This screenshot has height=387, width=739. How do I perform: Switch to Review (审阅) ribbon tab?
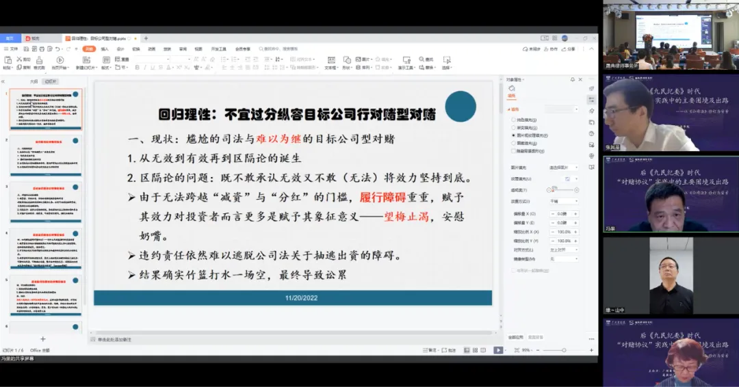[x=183, y=49]
